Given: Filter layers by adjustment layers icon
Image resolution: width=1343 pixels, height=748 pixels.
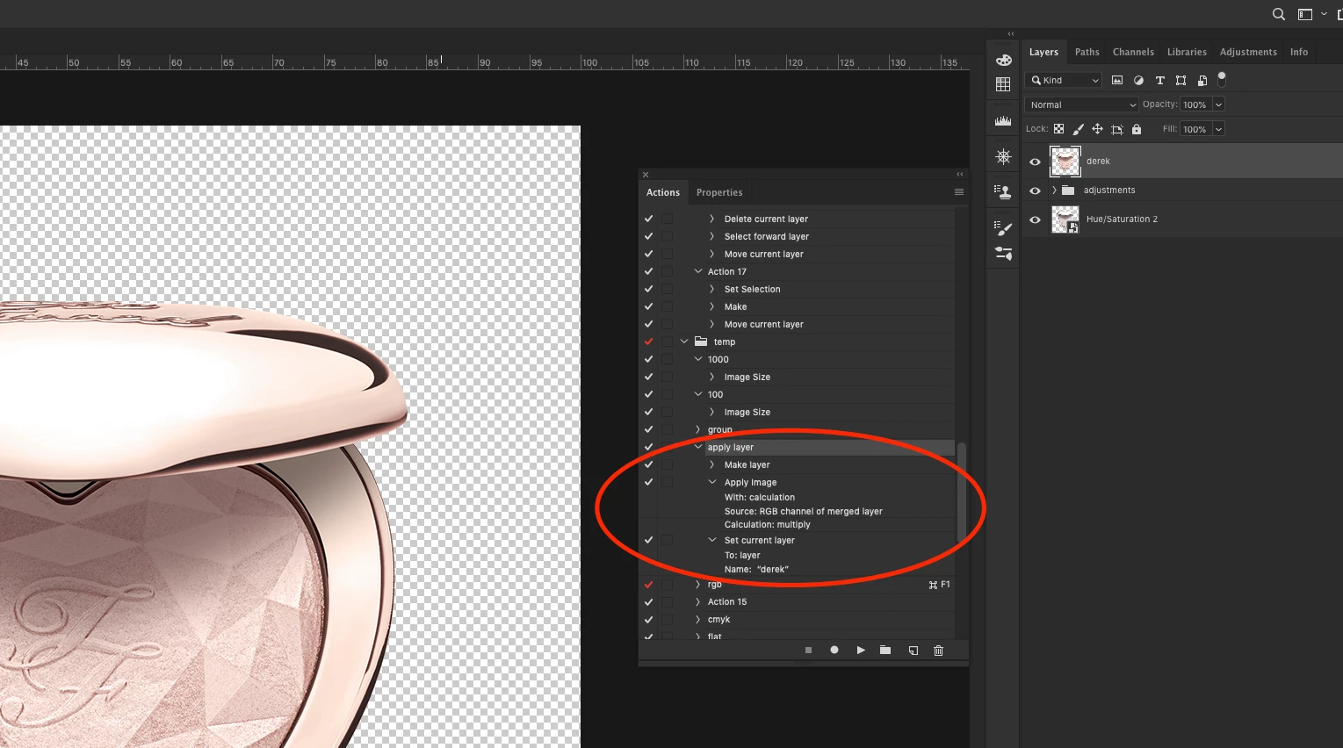Looking at the screenshot, I should tap(1138, 80).
